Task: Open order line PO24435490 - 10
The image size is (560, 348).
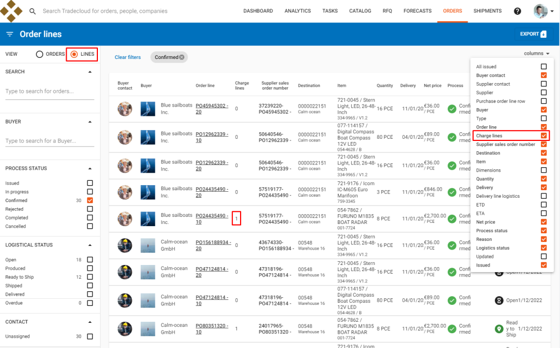Action: 212,219
